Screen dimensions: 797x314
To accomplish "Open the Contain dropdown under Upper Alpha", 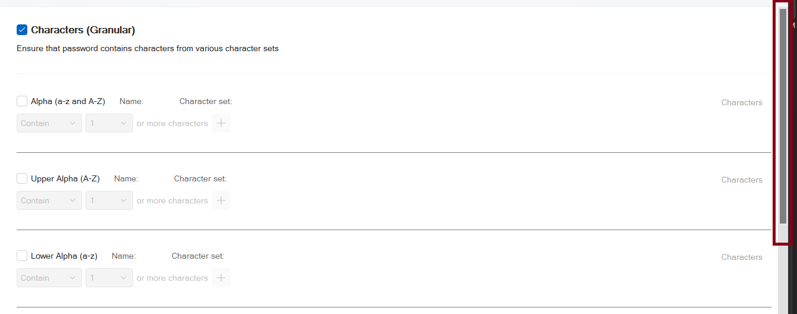I will click(49, 200).
